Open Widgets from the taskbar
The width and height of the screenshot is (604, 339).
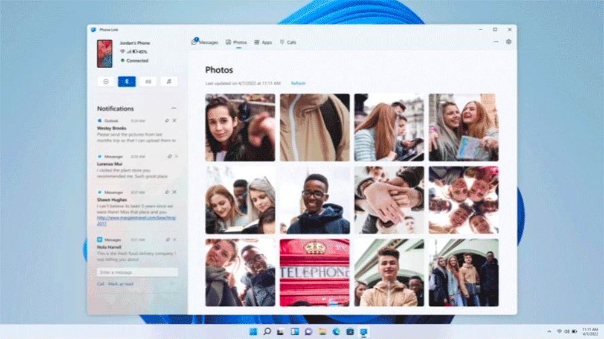pyautogui.click(x=295, y=332)
